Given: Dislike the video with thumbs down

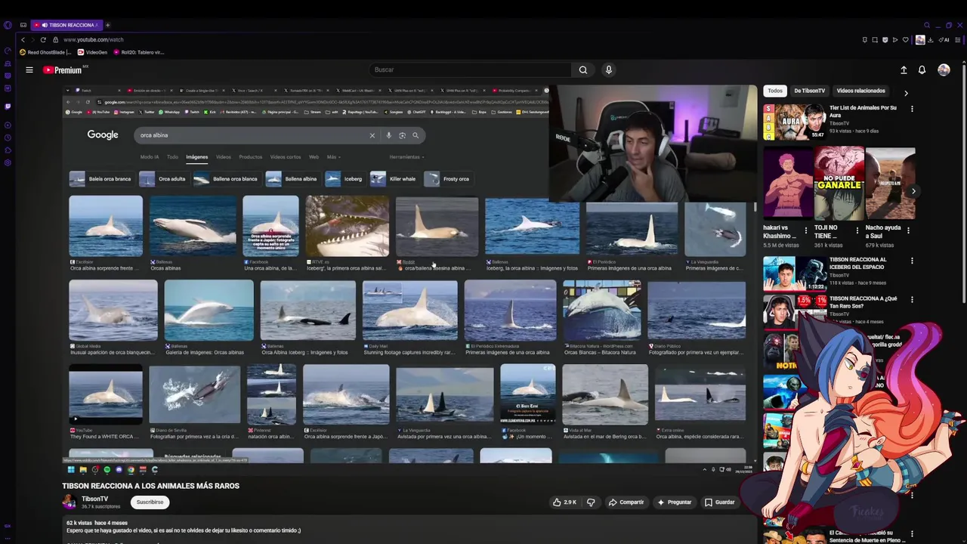Looking at the screenshot, I should click(x=591, y=502).
